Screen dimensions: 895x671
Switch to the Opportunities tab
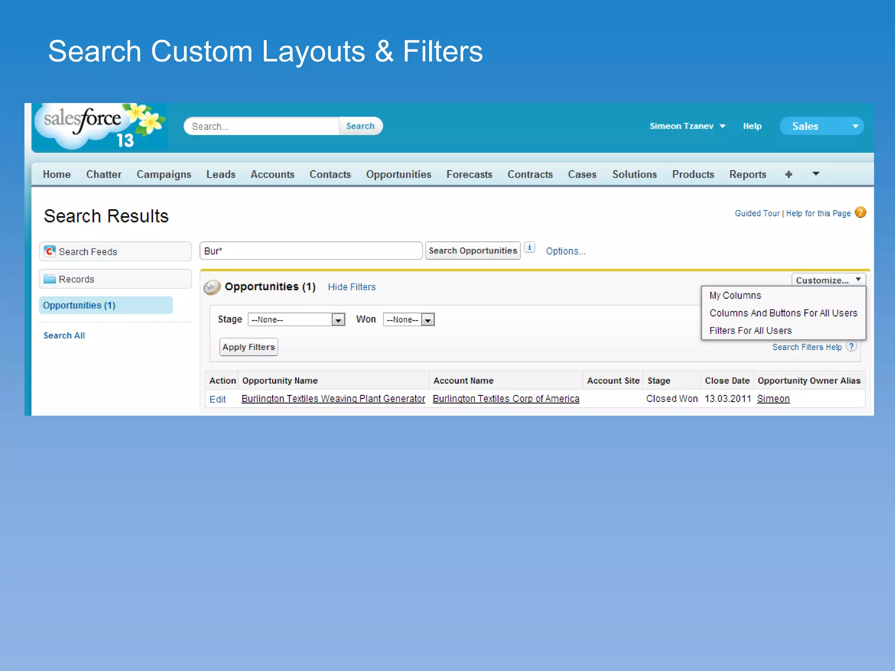[x=399, y=174]
